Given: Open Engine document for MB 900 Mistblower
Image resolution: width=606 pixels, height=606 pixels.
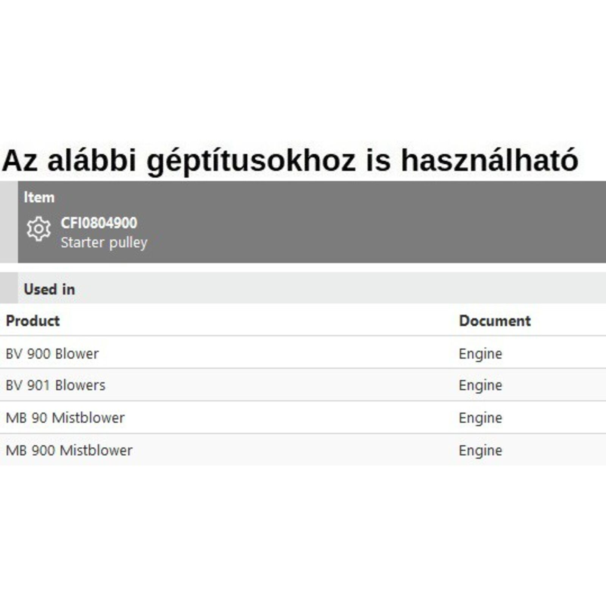Looking at the screenshot, I should (480, 450).
